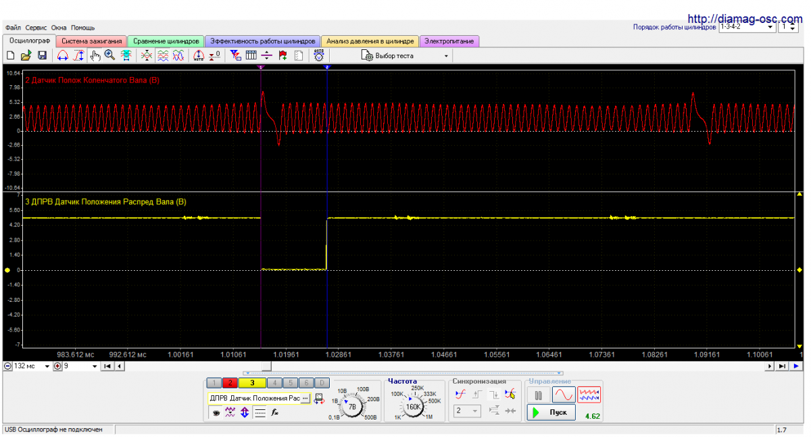Viewport: 811px width, 437px height.
Task: Toggle the overlapped channels display icon
Action: (x=178, y=55)
